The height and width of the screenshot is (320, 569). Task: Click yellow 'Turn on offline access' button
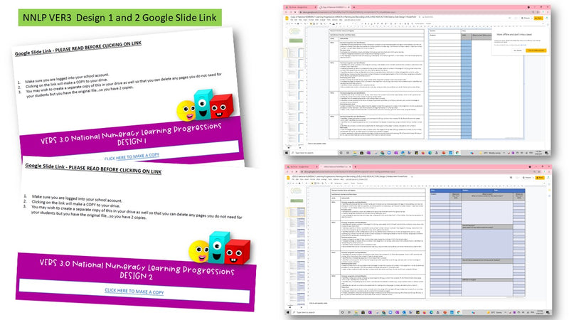[536, 50]
